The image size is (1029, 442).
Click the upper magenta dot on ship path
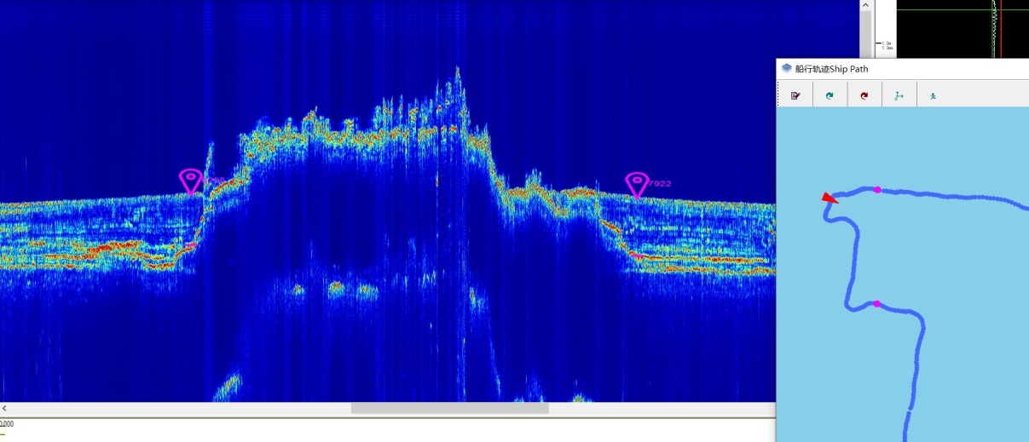click(877, 190)
